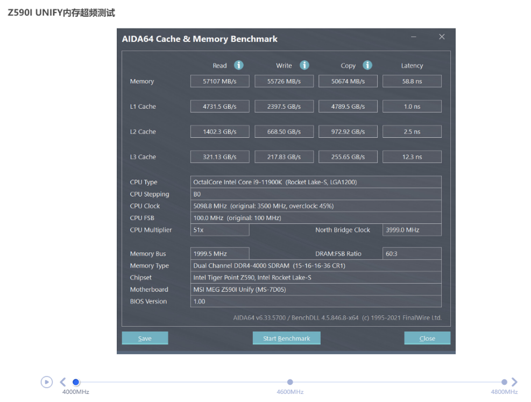Image resolution: width=531 pixels, height=402 pixels.
Task: Select the 4600MHz timeline dot
Action: [x=290, y=382]
